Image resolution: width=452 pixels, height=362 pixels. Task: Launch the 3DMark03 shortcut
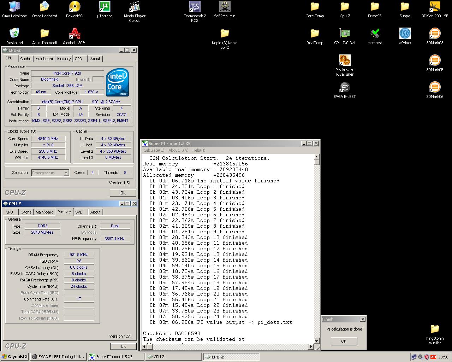[x=435, y=36]
